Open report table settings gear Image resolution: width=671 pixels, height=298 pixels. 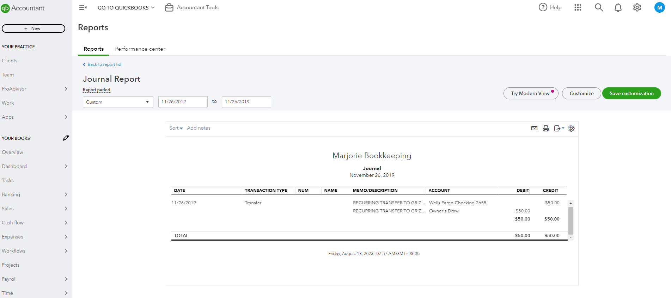pos(571,128)
